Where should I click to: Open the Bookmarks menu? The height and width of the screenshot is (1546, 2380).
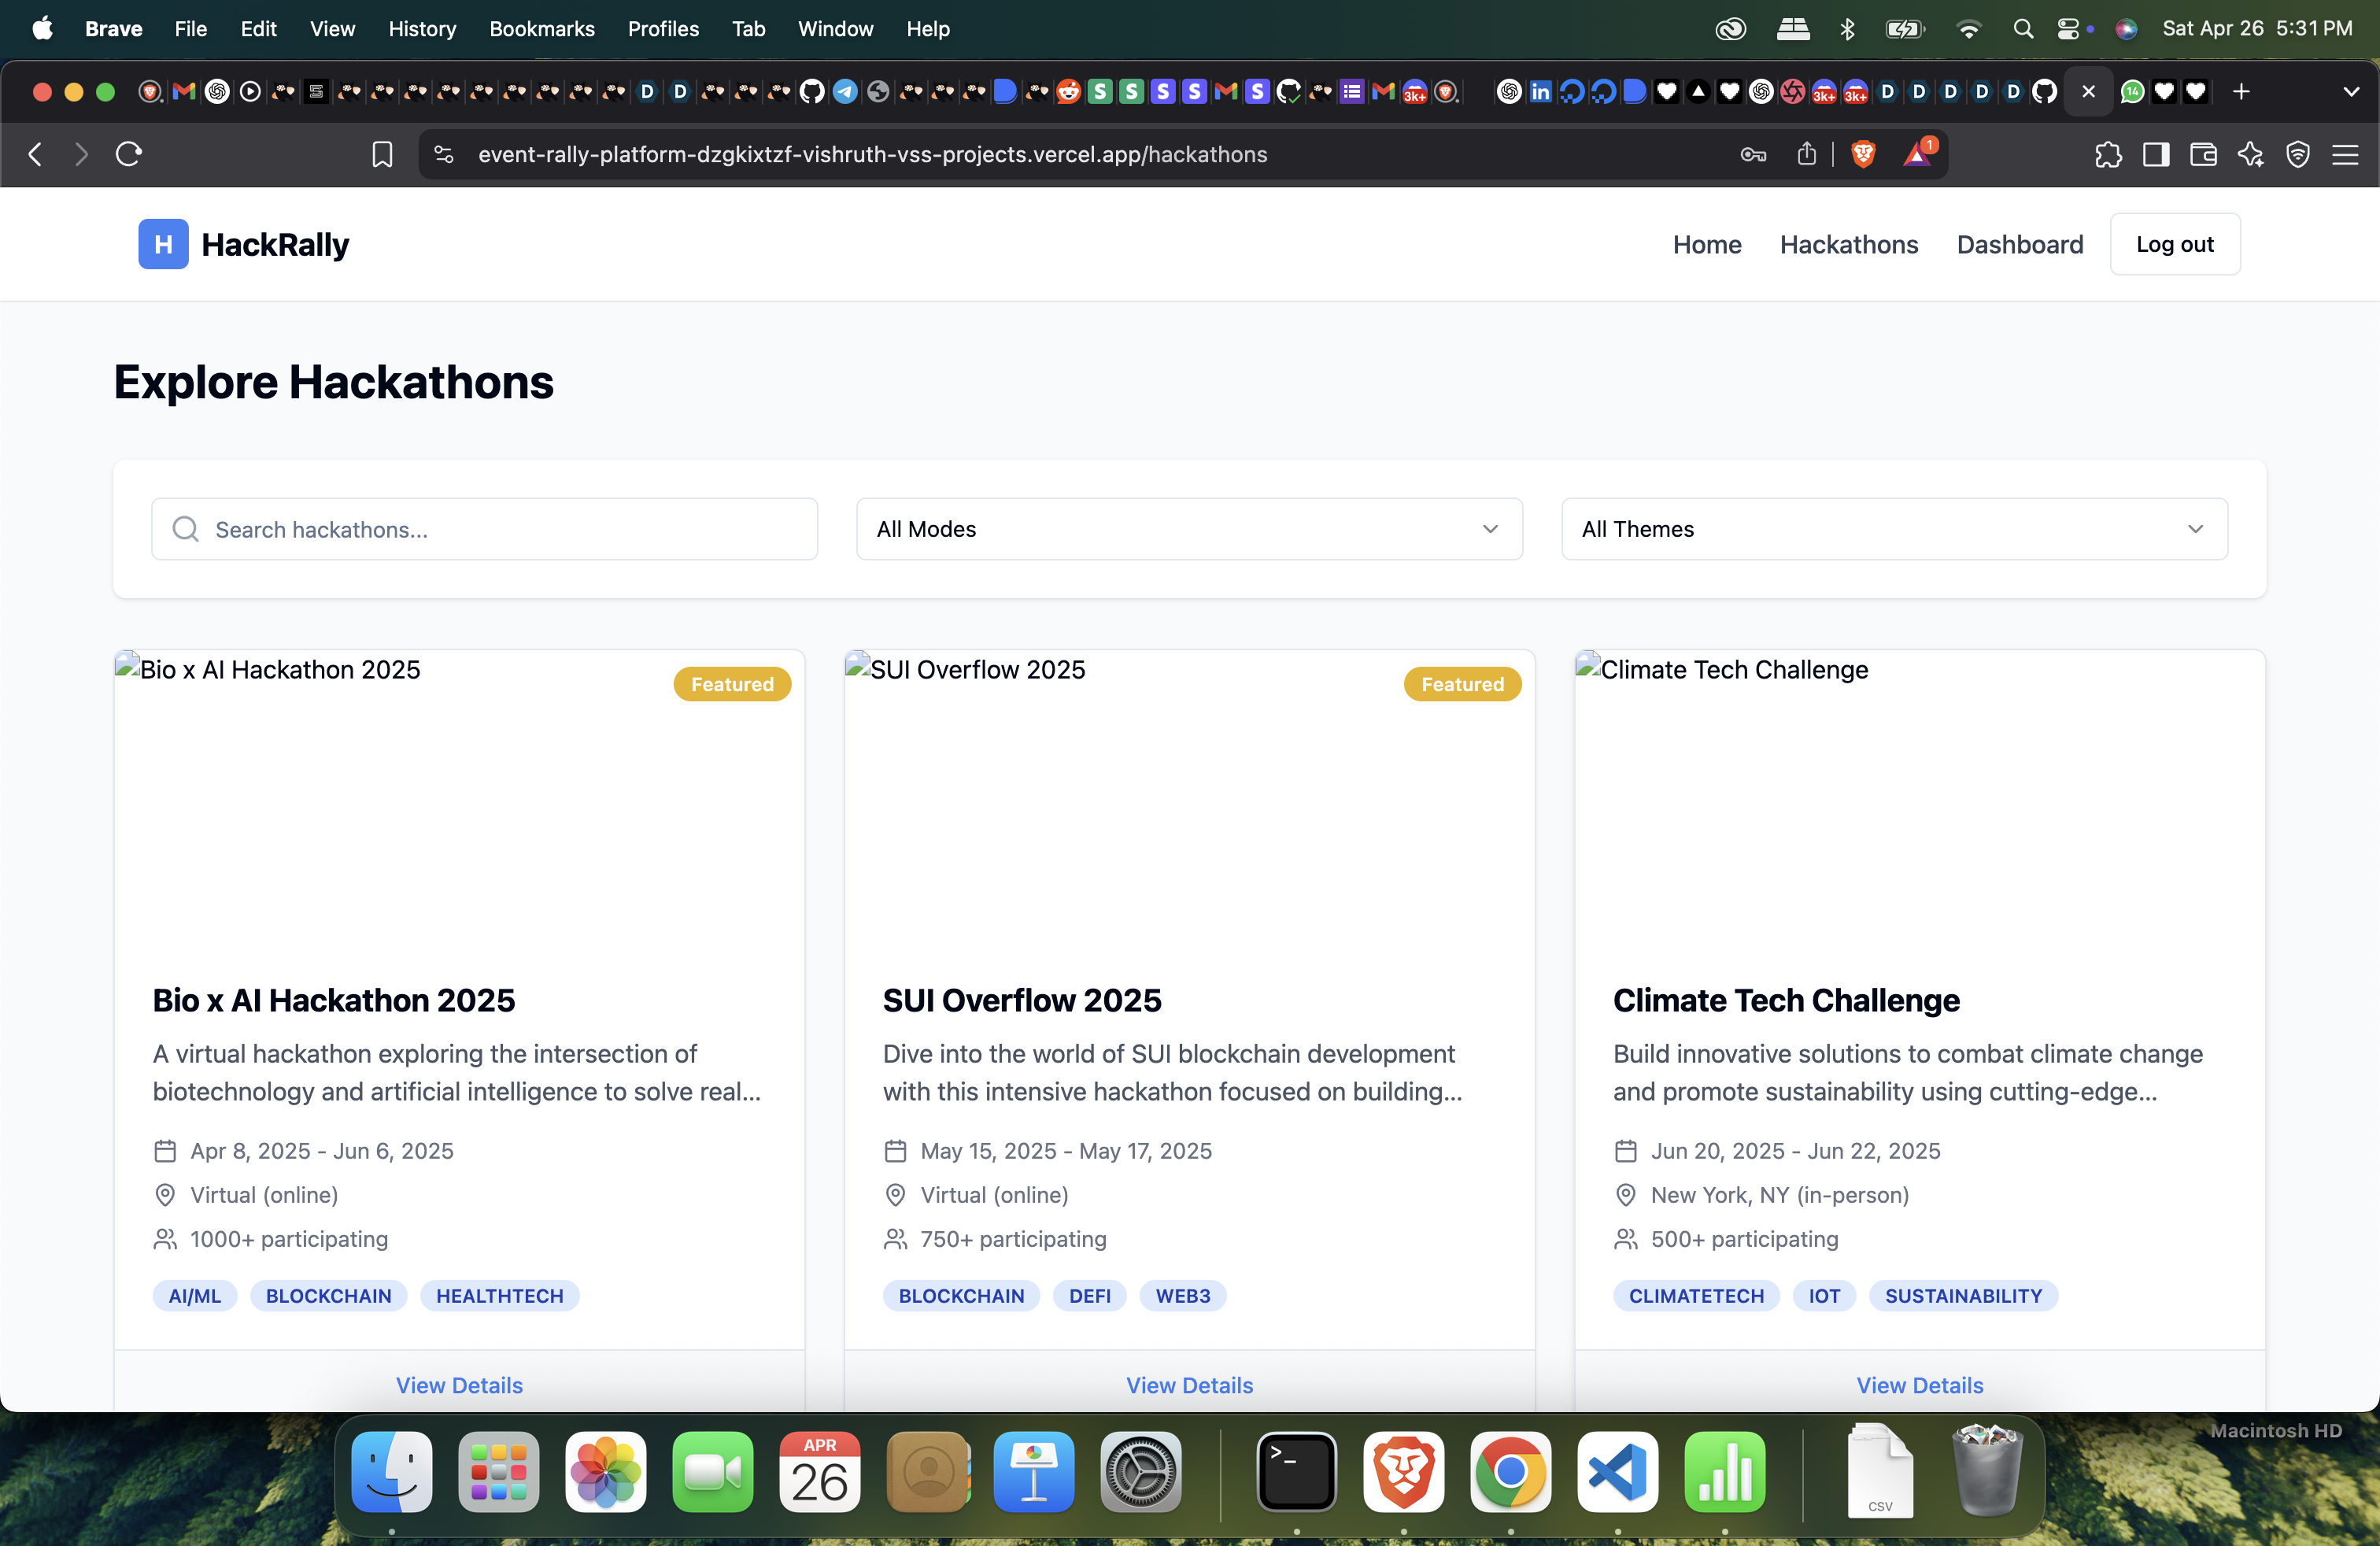[541, 28]
